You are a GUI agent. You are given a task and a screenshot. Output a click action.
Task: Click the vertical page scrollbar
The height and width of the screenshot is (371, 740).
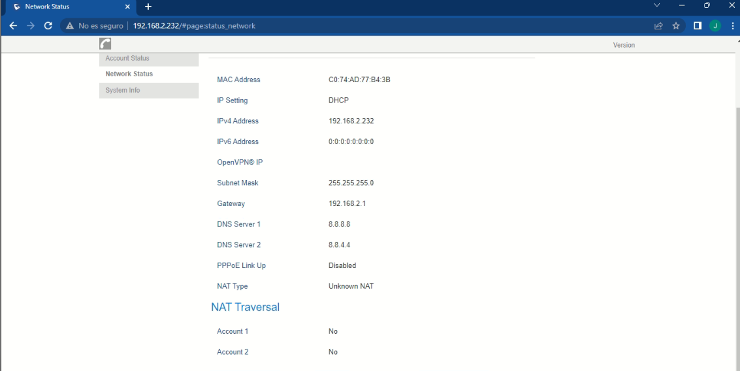point(737,196)
